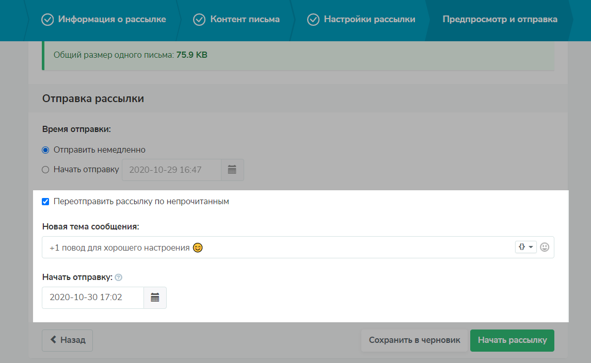Expand the variables dropdown in subject field
This screenshot has height=363, width=591.
click(531, 247)
